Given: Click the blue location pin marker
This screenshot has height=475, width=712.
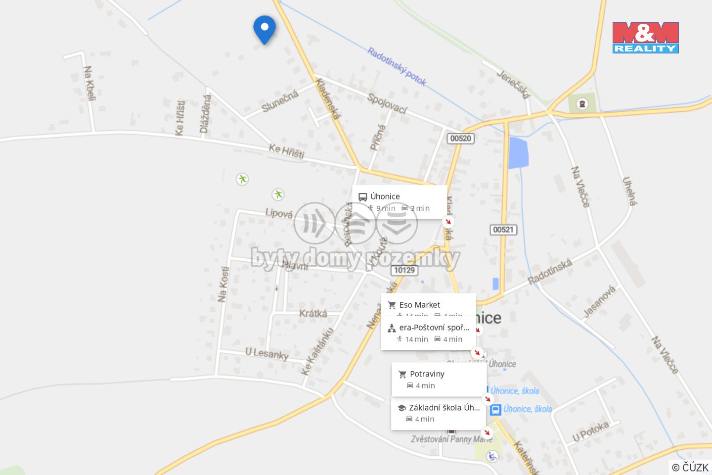Looking at the screenshot, I should (265, 29).
